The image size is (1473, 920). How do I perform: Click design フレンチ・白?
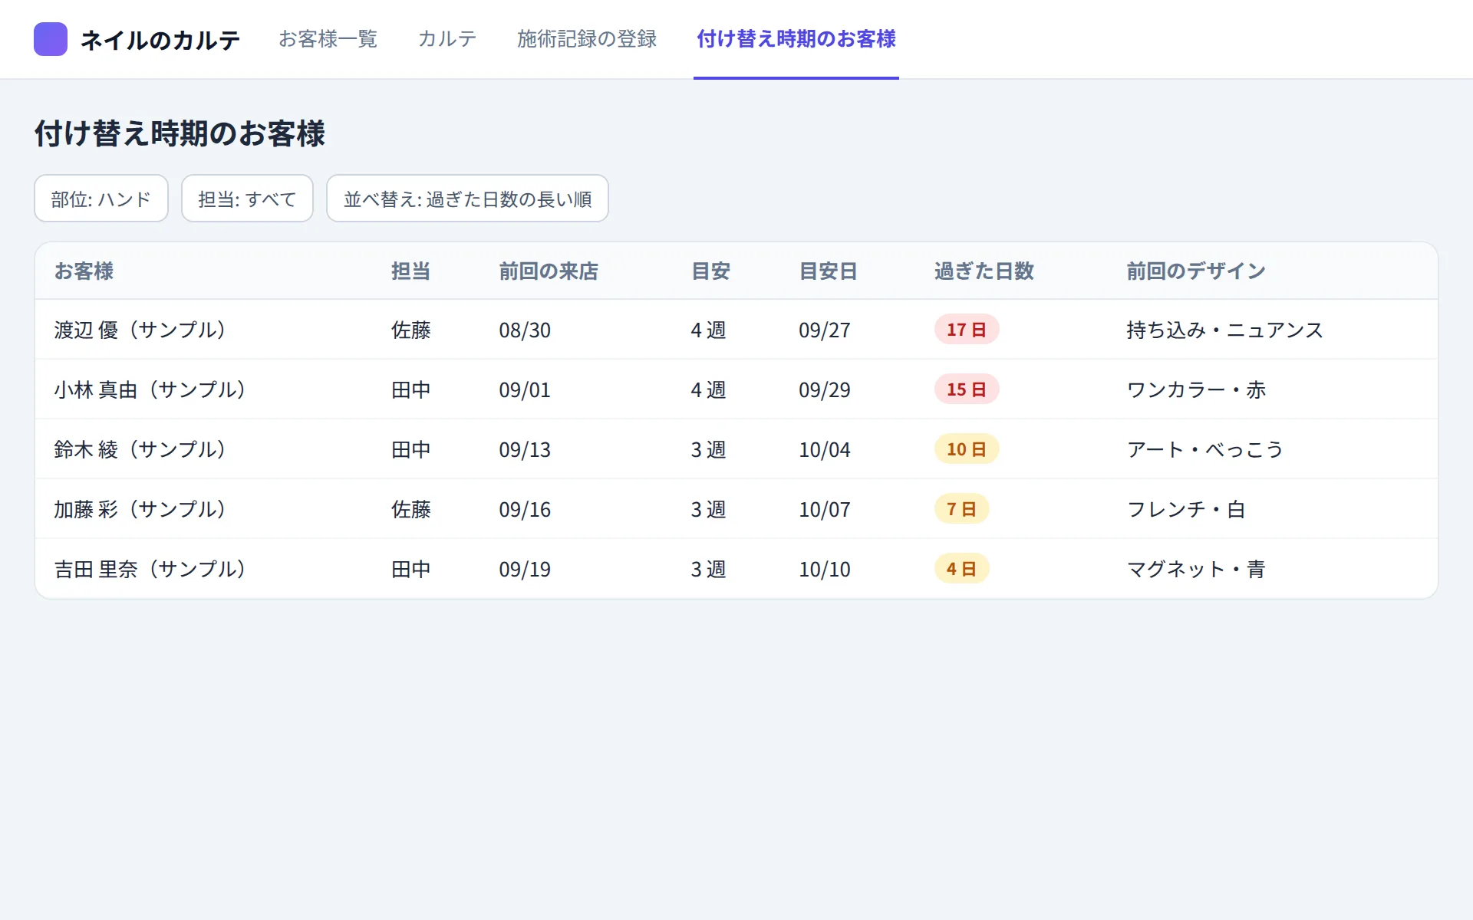[x=1186, y=509]
